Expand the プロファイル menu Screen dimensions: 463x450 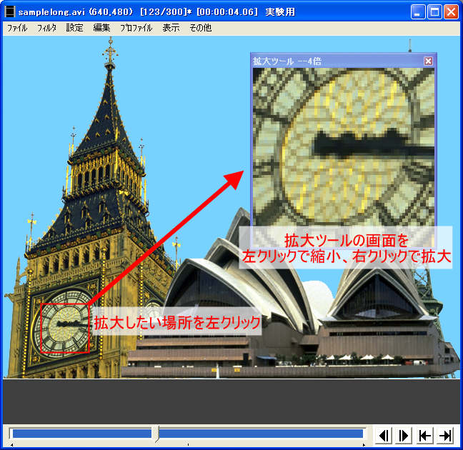(x=136, y=29)
